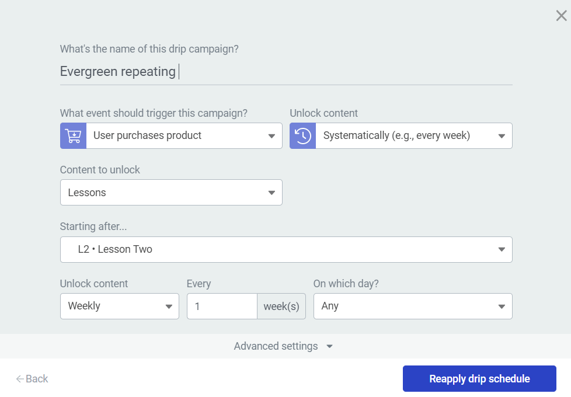Click the left arrow beside Back
Image resolution: width=571 pixels, height=397 pixels.
coord(20,379)
